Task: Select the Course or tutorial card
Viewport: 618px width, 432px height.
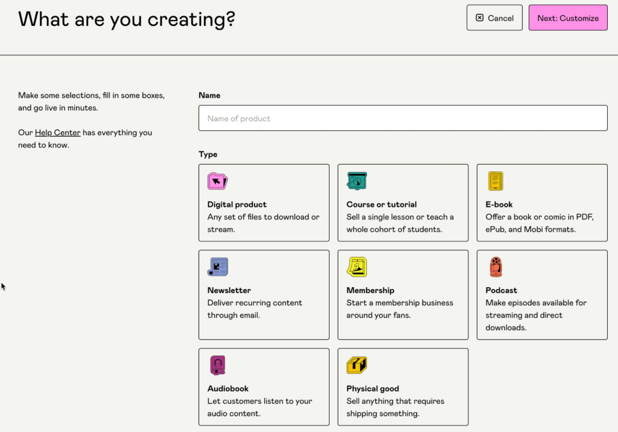Action: (x=403, y=202)
